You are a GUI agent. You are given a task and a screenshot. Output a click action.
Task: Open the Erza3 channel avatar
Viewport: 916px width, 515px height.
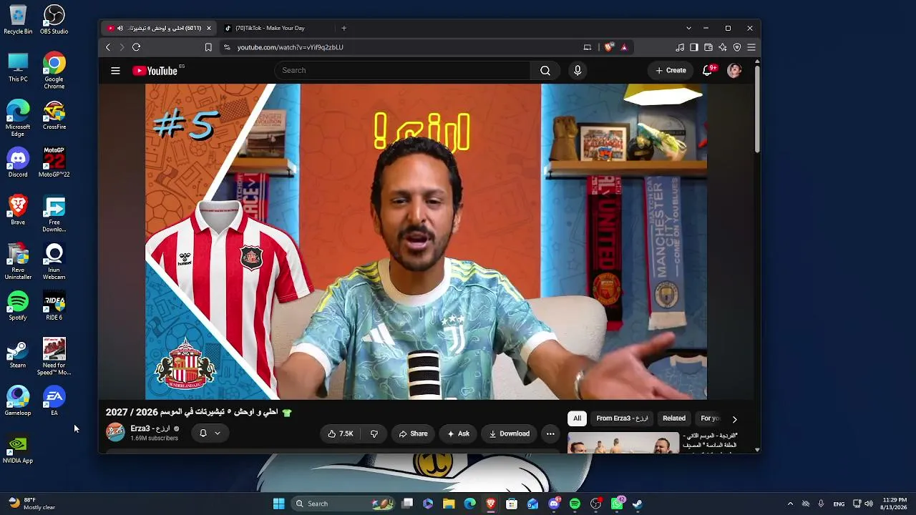(115, 432)
